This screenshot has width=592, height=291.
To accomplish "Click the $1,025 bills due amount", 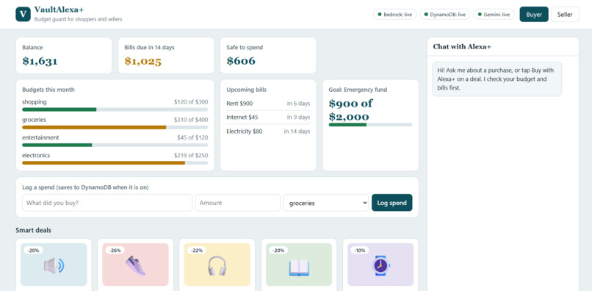I will pyautogui.click(x=142, y=61).
